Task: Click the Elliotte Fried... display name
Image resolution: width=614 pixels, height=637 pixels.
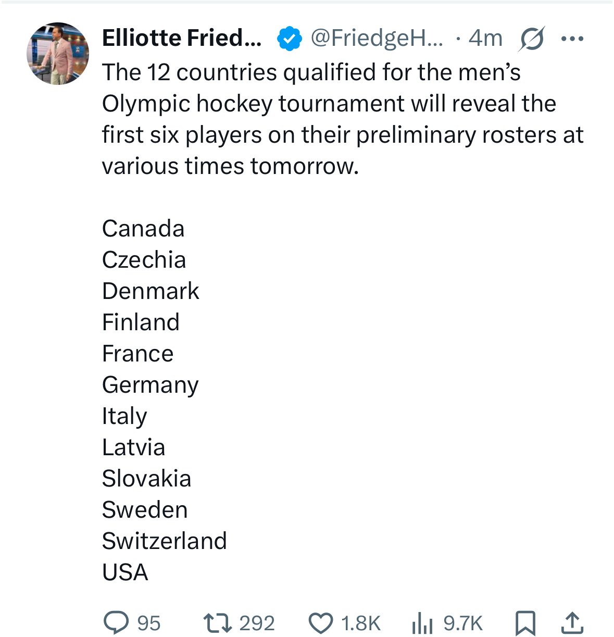Action: (182, 38)
